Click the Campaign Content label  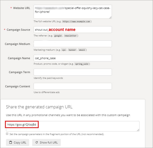point(17,86)
